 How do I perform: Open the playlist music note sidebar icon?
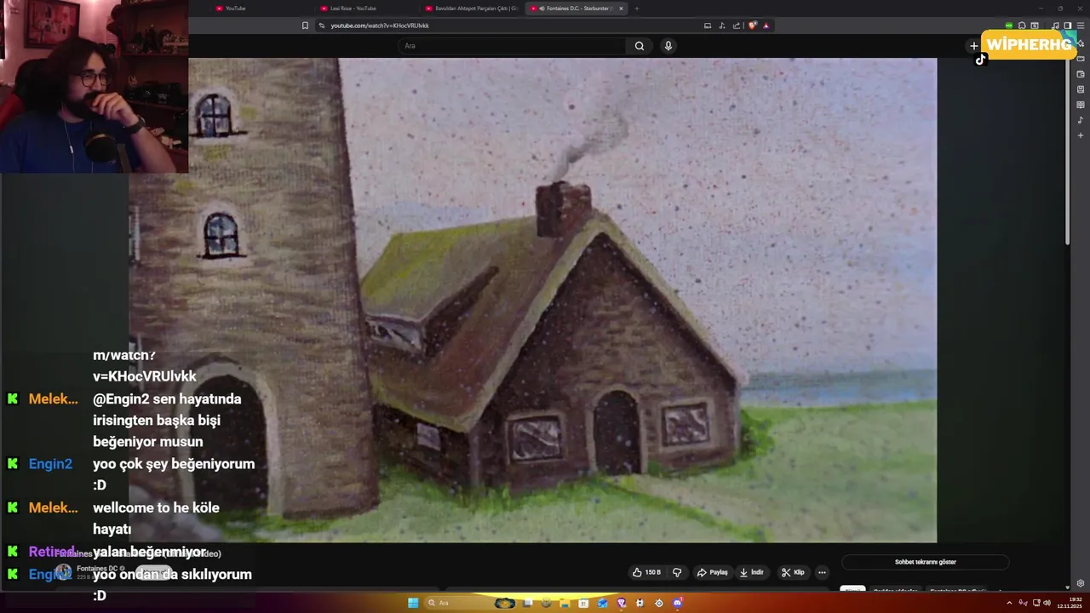tap(1081, 120)
